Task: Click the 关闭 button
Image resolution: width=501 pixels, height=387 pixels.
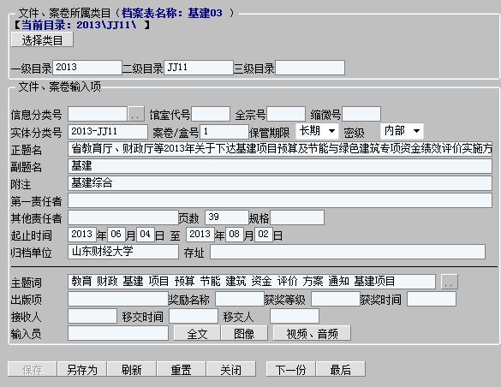Action: (231, 369)
